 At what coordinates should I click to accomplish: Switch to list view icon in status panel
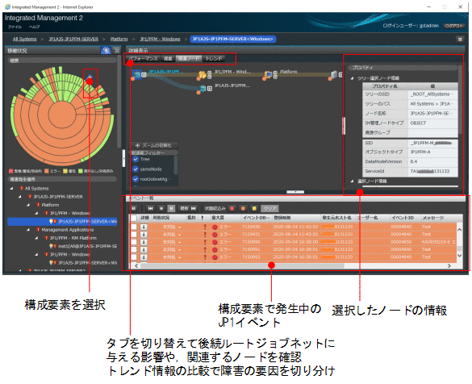116,50
